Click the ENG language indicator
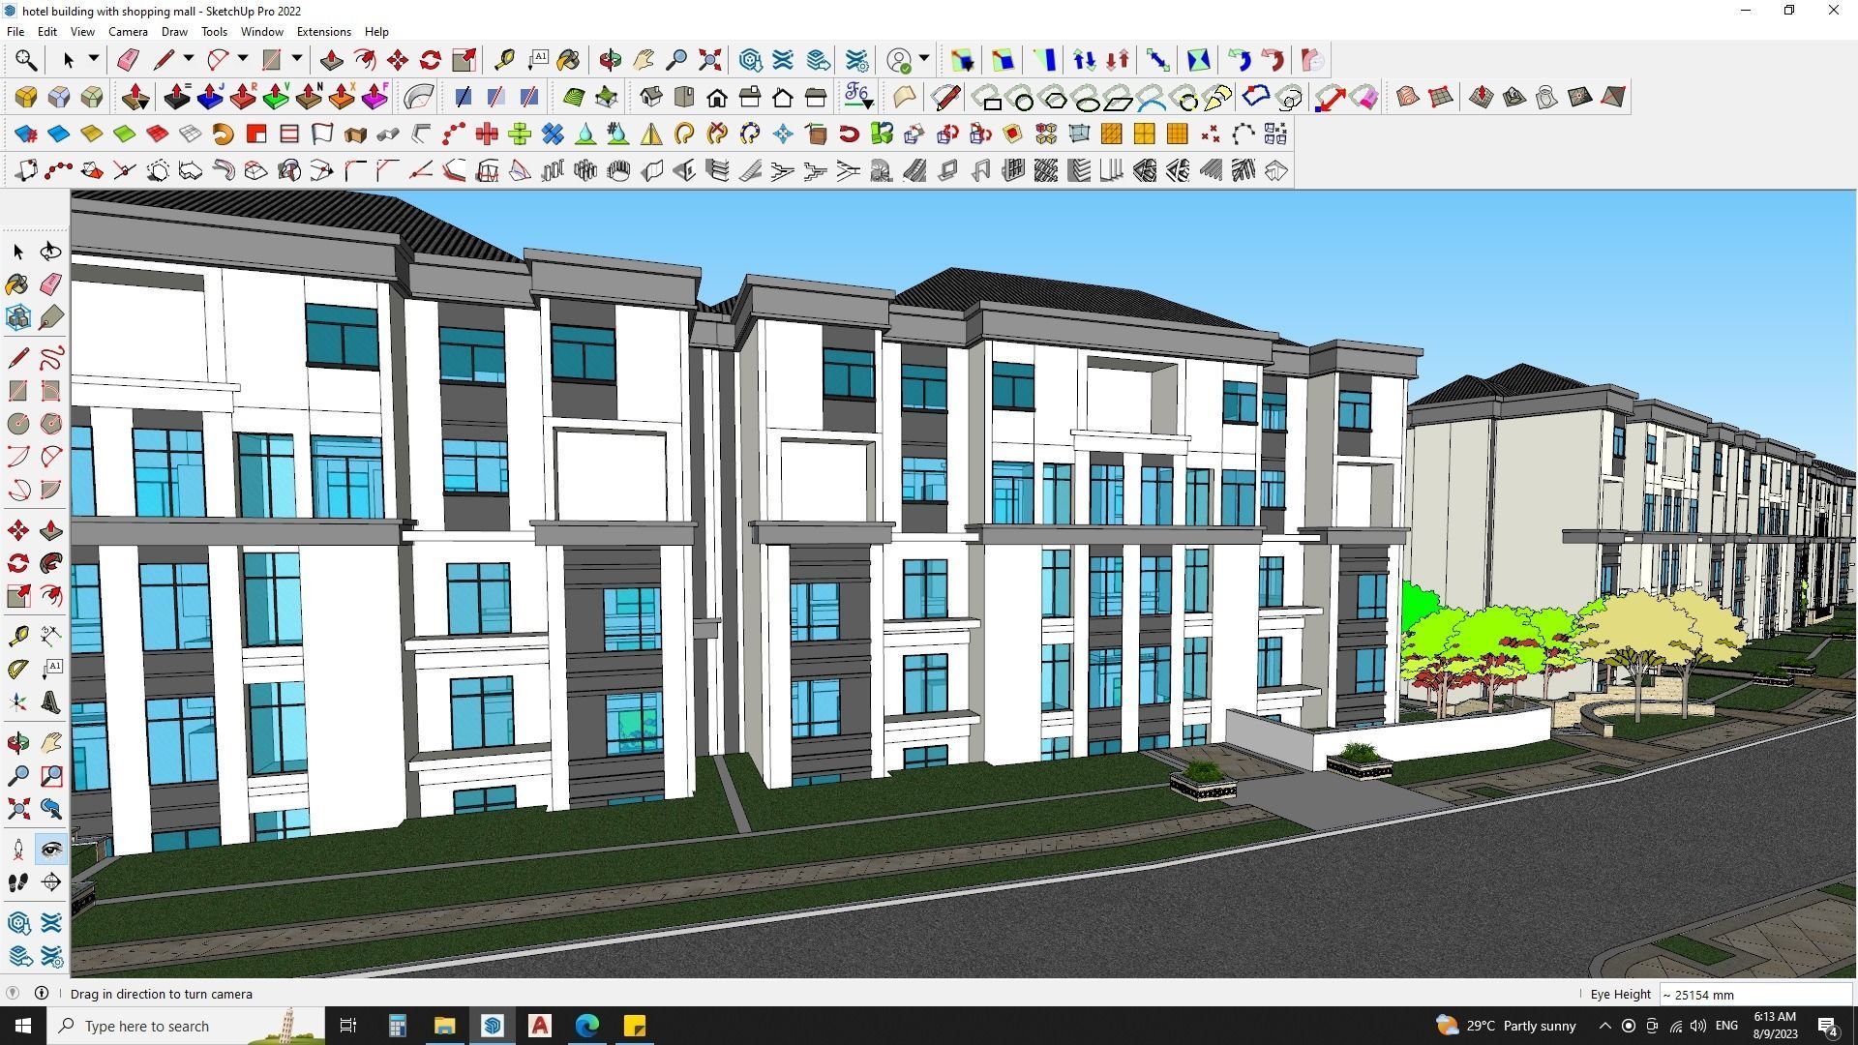1858x1045 pixels. [x=1726, y=1026]
